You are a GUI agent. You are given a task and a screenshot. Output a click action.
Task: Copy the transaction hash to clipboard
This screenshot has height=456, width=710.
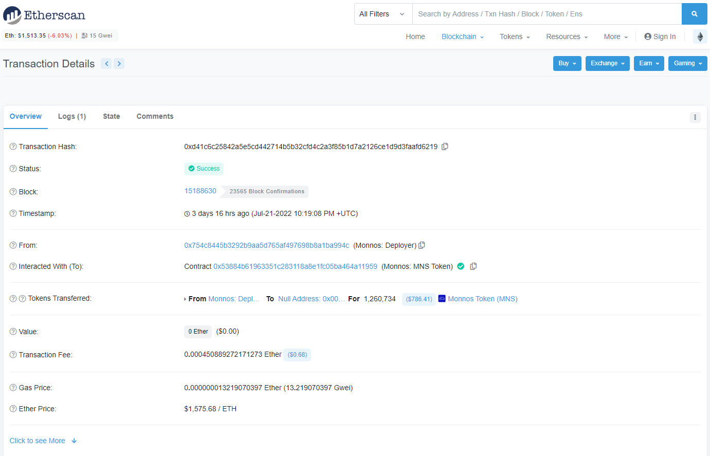coord(445,147)
